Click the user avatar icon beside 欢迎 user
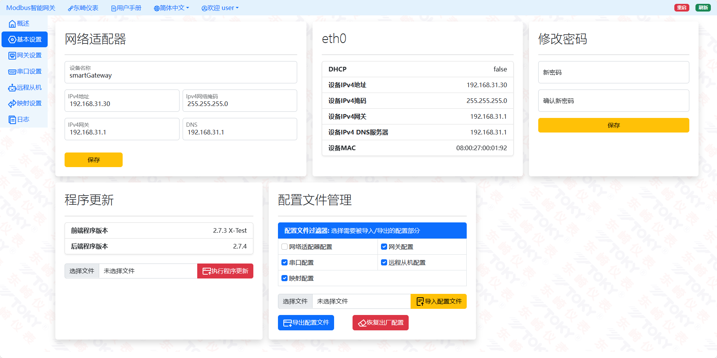 (204, 8)
